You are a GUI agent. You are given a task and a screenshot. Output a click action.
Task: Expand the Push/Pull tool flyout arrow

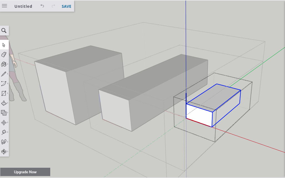[8, 103]
